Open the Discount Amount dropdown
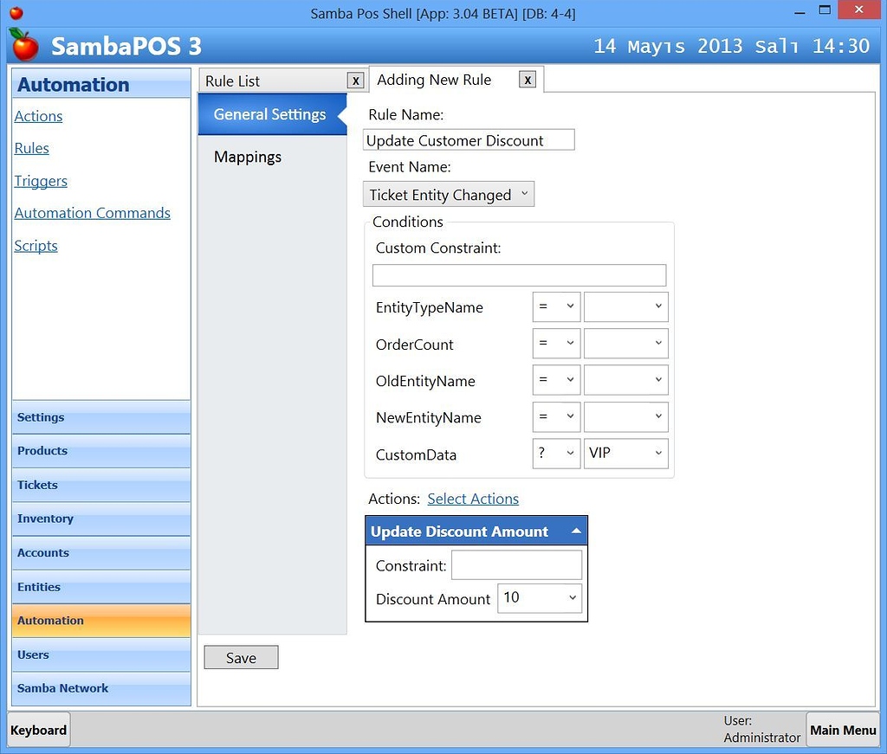Image resolution: width=887 pixels, height=754 pixels. tap(539, 597)
